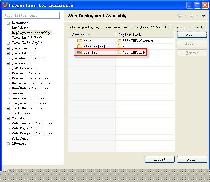Click the WEB-INF/classes folder icon
Screen dimensions: 210x182
pyautogui.click(x=119, y=41)
